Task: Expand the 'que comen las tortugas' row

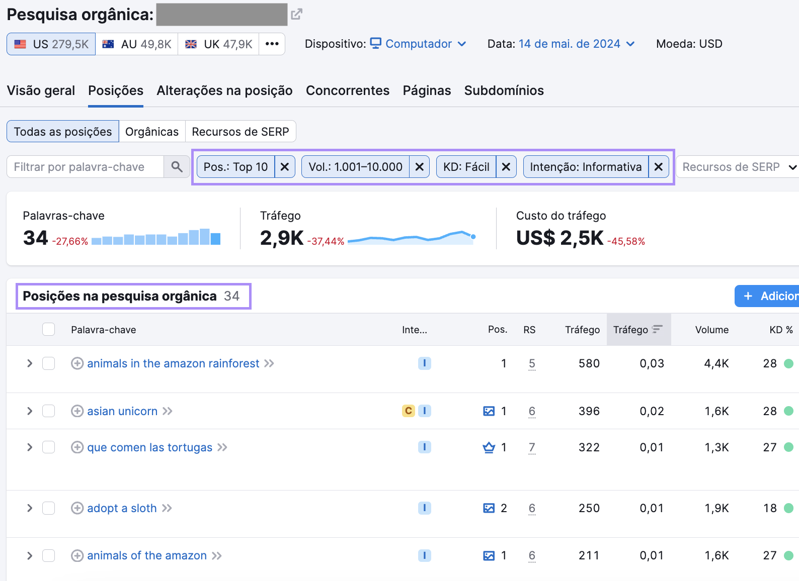Action: tap(30, 447)
